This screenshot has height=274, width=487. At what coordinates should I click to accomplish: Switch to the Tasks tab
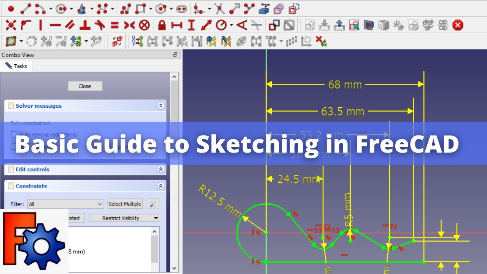click(16, 66)
